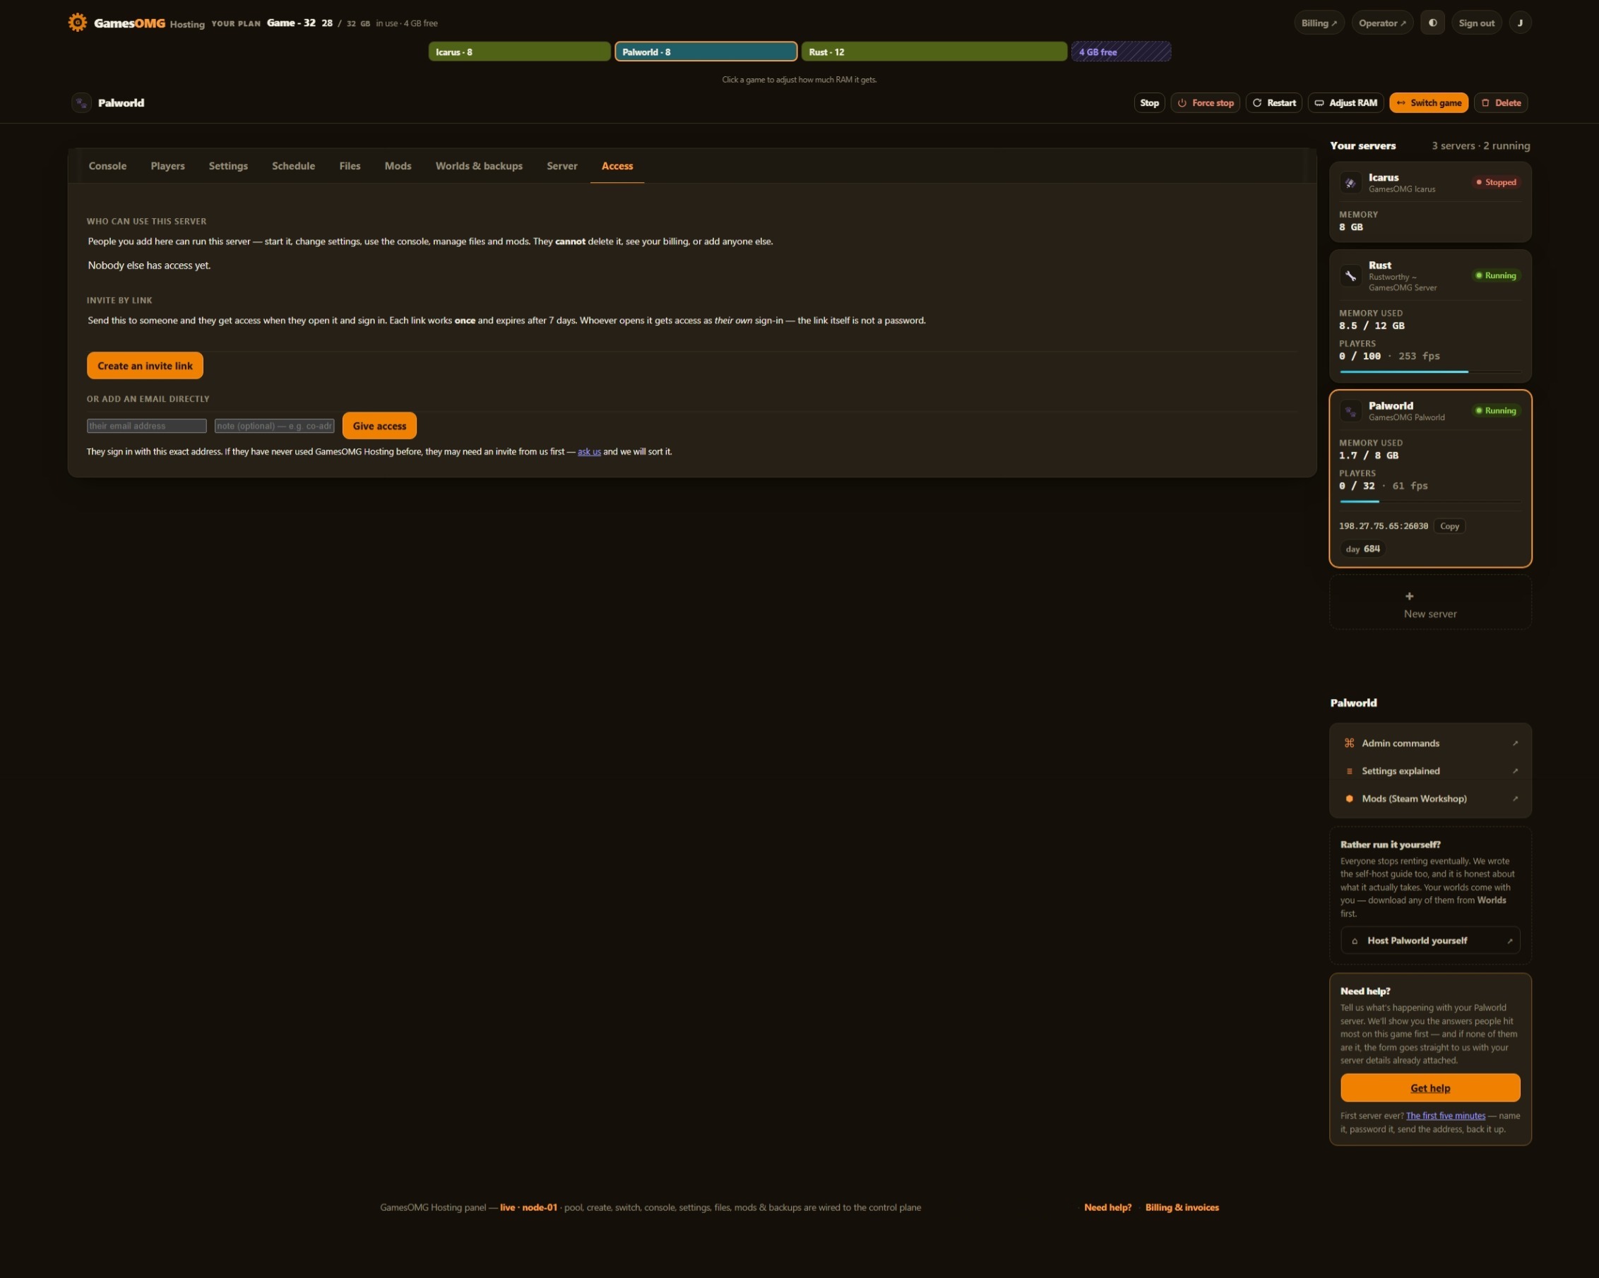Select the Server tab
Viewport: 1599px width, 1278px height.
(x=562, y=166)
